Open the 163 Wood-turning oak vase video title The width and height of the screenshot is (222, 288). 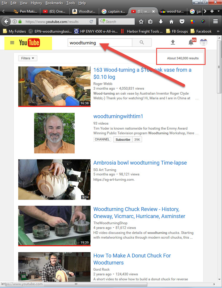(x=142, y=73)
